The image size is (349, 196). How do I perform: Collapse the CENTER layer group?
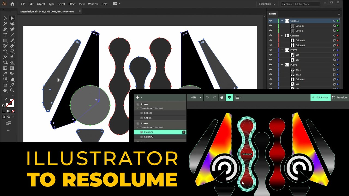tap(282, 36)
